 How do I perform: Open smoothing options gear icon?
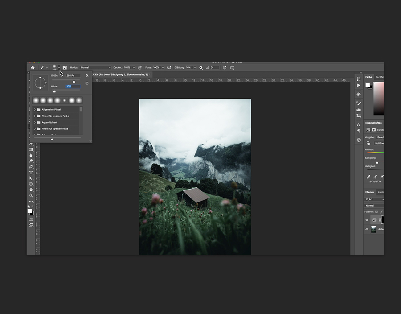200,68
